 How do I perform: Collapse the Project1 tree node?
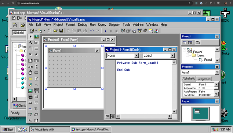pos(184,50)
